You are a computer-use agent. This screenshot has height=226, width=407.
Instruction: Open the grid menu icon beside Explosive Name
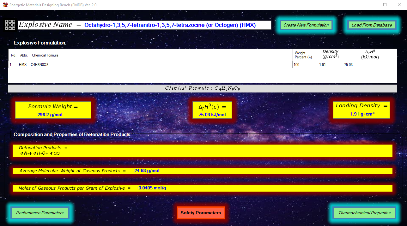tap(10, 25)
